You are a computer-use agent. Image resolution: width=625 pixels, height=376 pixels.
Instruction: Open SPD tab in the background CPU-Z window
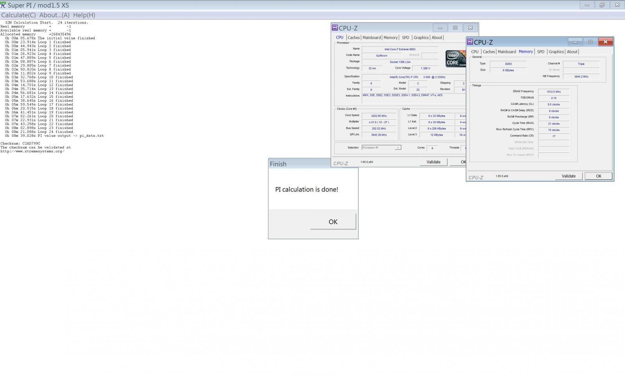point(405,37)
